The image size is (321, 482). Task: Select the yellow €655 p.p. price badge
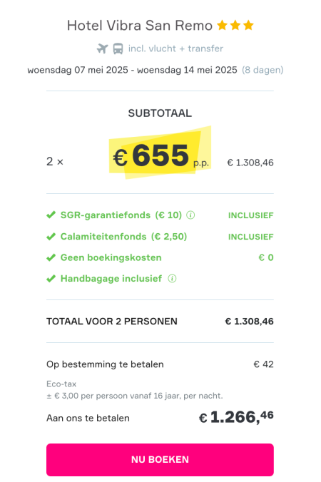[160, 153]
